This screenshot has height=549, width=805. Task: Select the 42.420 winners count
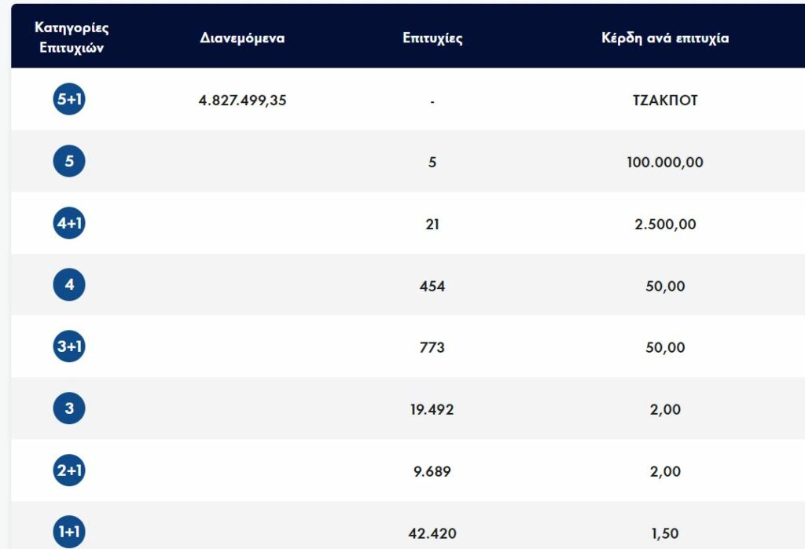(x=432, y=533)
